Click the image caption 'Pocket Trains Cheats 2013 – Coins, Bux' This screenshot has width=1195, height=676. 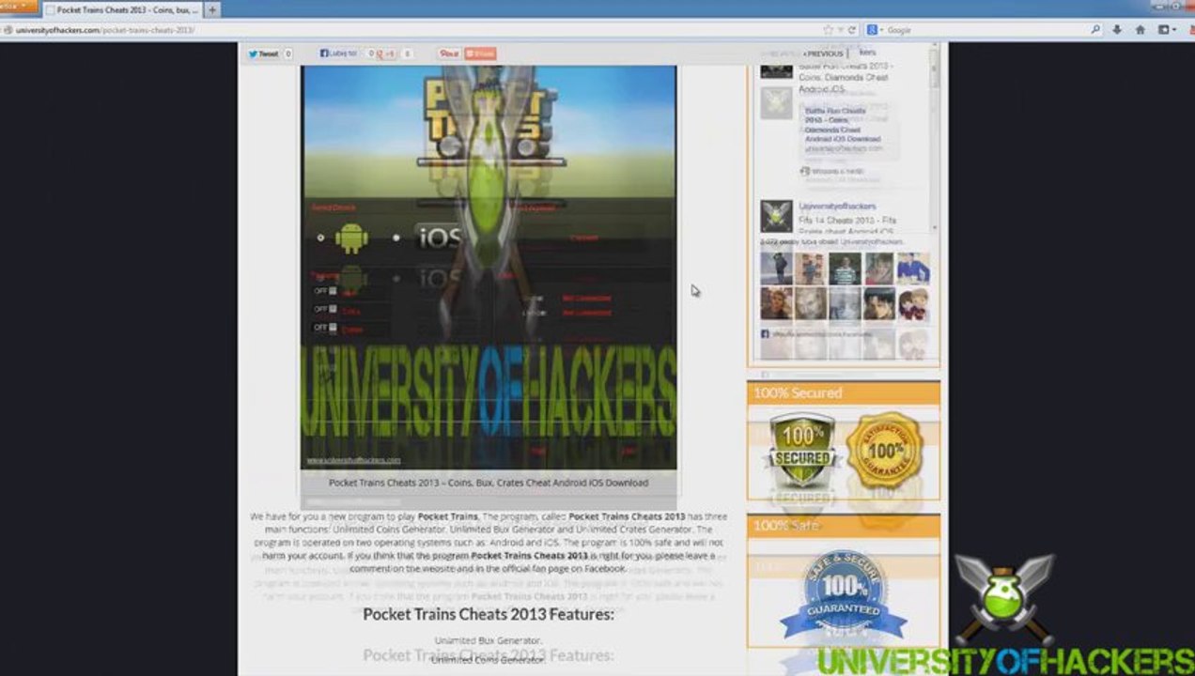489,483
